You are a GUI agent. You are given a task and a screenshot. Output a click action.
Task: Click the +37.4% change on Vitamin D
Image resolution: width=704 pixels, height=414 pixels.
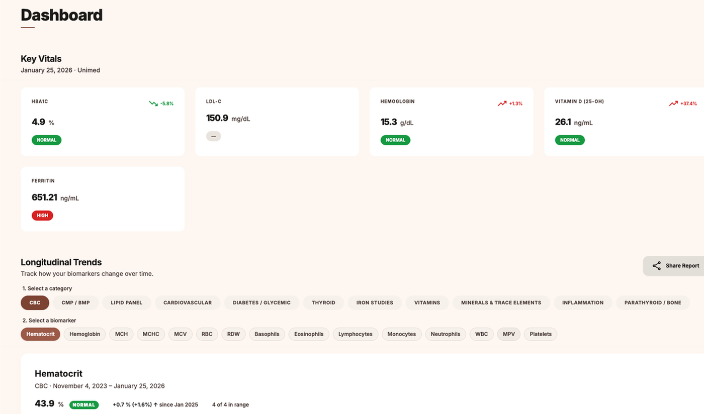click(x=689, y=103)
